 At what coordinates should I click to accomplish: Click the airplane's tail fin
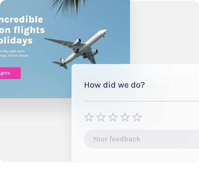click(x=62, y=61)
